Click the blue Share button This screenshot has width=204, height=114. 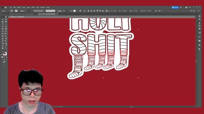point(175,7)
